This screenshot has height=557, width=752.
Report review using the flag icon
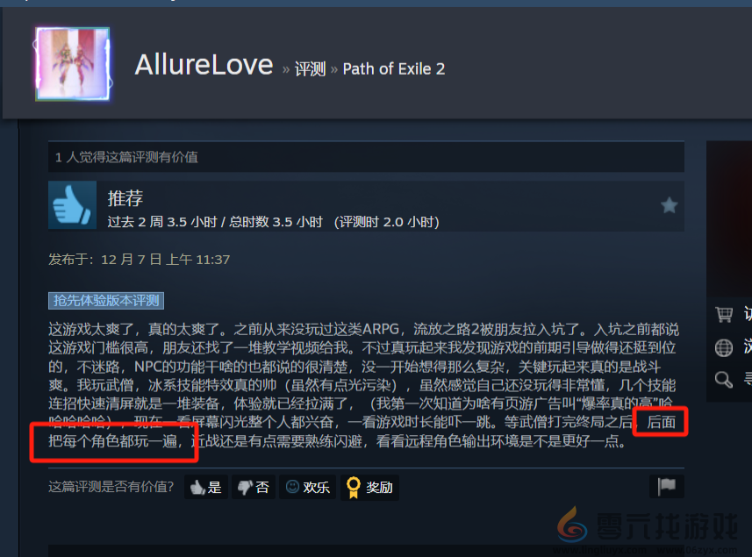click(x=667, y=487)
